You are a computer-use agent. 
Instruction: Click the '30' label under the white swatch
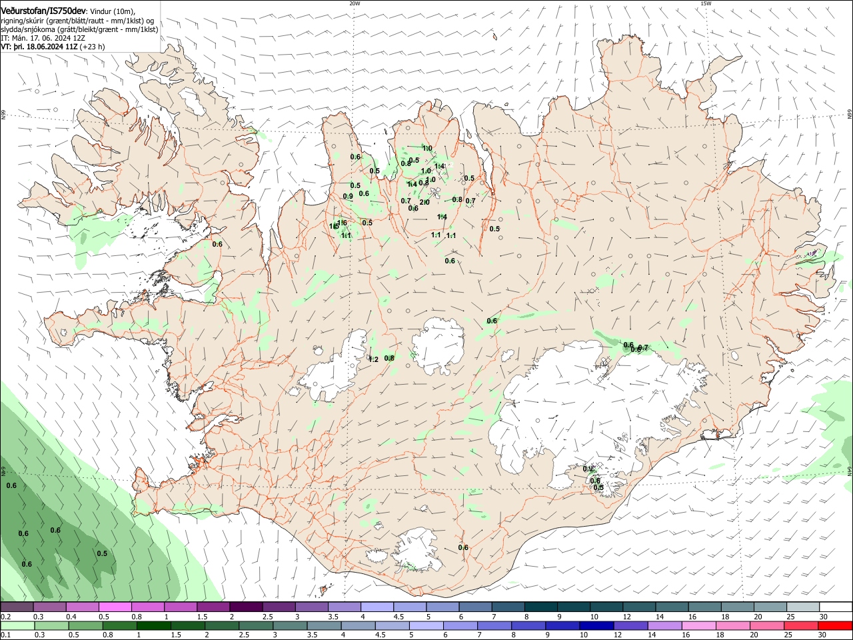click(823, 617)
